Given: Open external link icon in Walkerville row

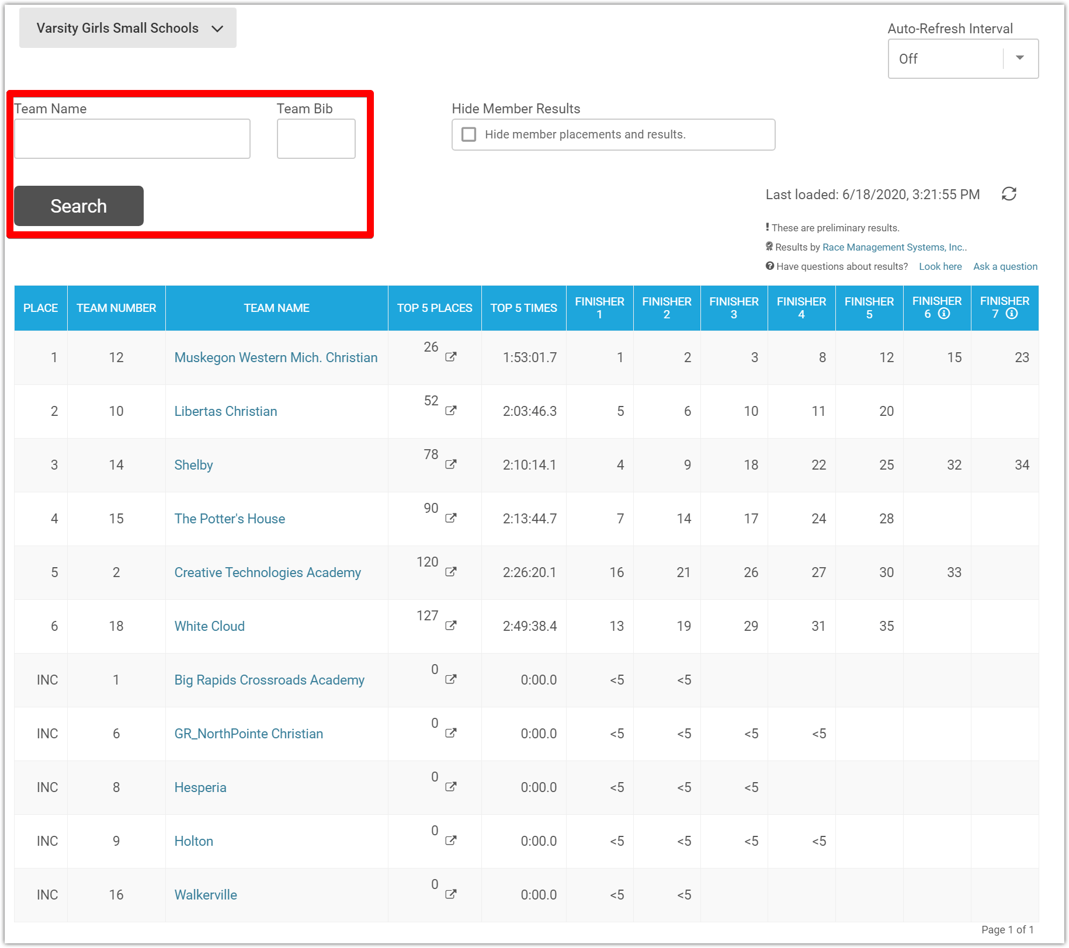Looking at the screenshot, I should coord(450,894).
